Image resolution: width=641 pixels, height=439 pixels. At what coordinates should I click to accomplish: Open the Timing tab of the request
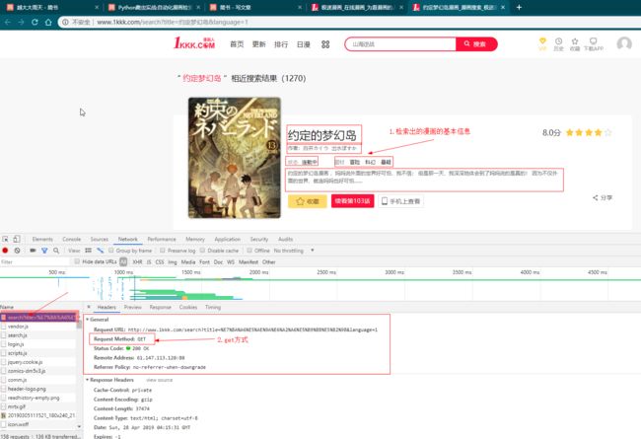click(213, 307)
